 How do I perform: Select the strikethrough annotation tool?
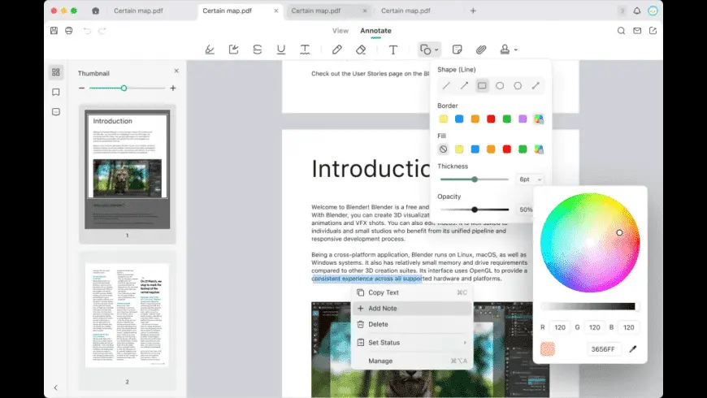258,50
